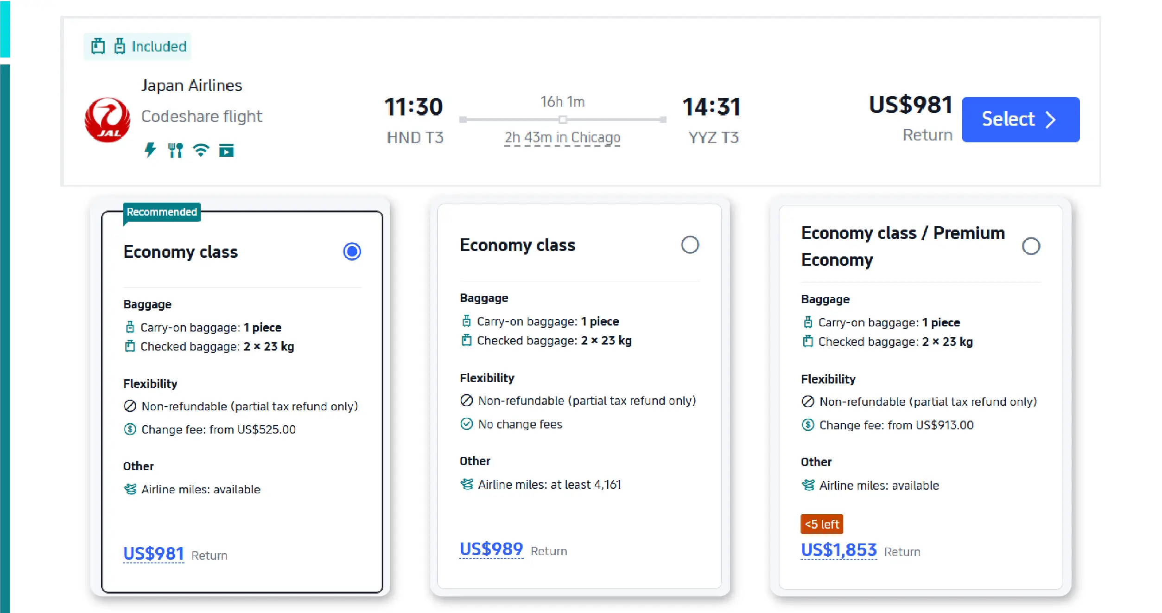This screenshot has height=613, width=1162.
Task: Click the Recommended fare tag
Action: pos(162,212)
